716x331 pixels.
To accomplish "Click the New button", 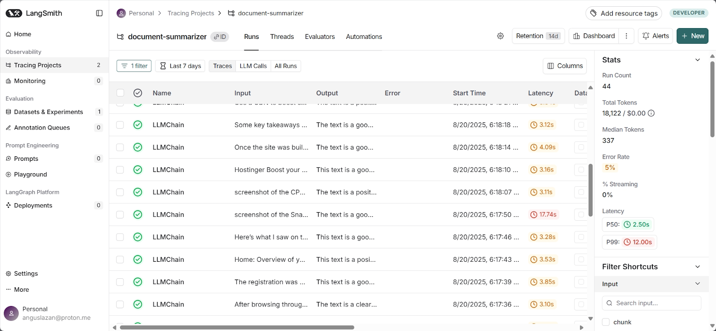I will 692,36.
